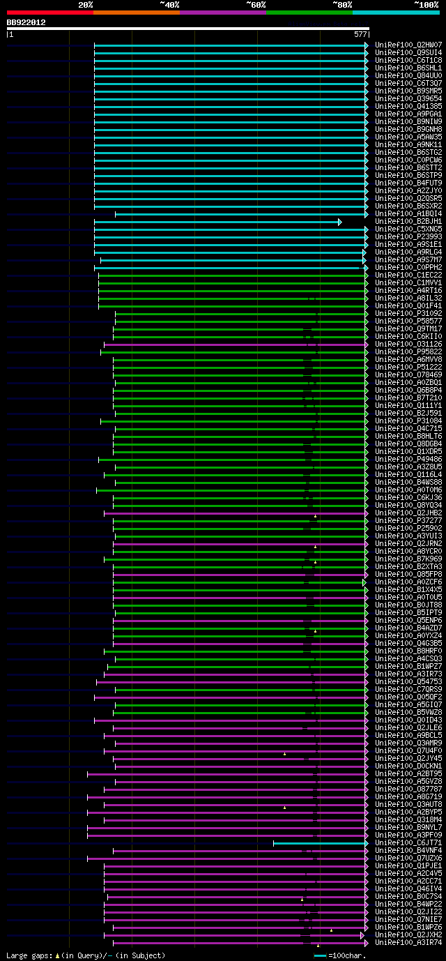Click the query end position 577
This screenshot has width=446, height=961.
[360, 34]
